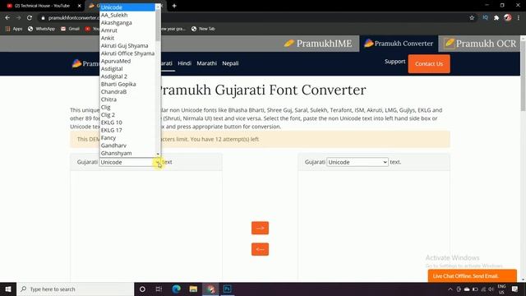Open the Support link
This screenshot has width=526, height=296.
(394, 62)
